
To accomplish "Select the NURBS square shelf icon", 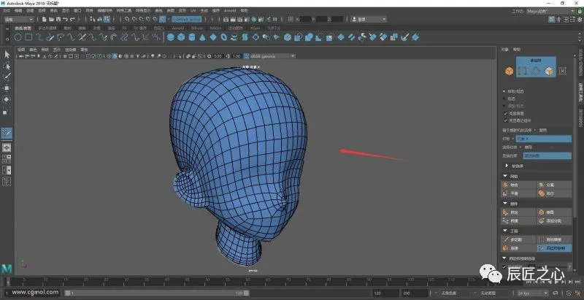I will coord(28,36).
